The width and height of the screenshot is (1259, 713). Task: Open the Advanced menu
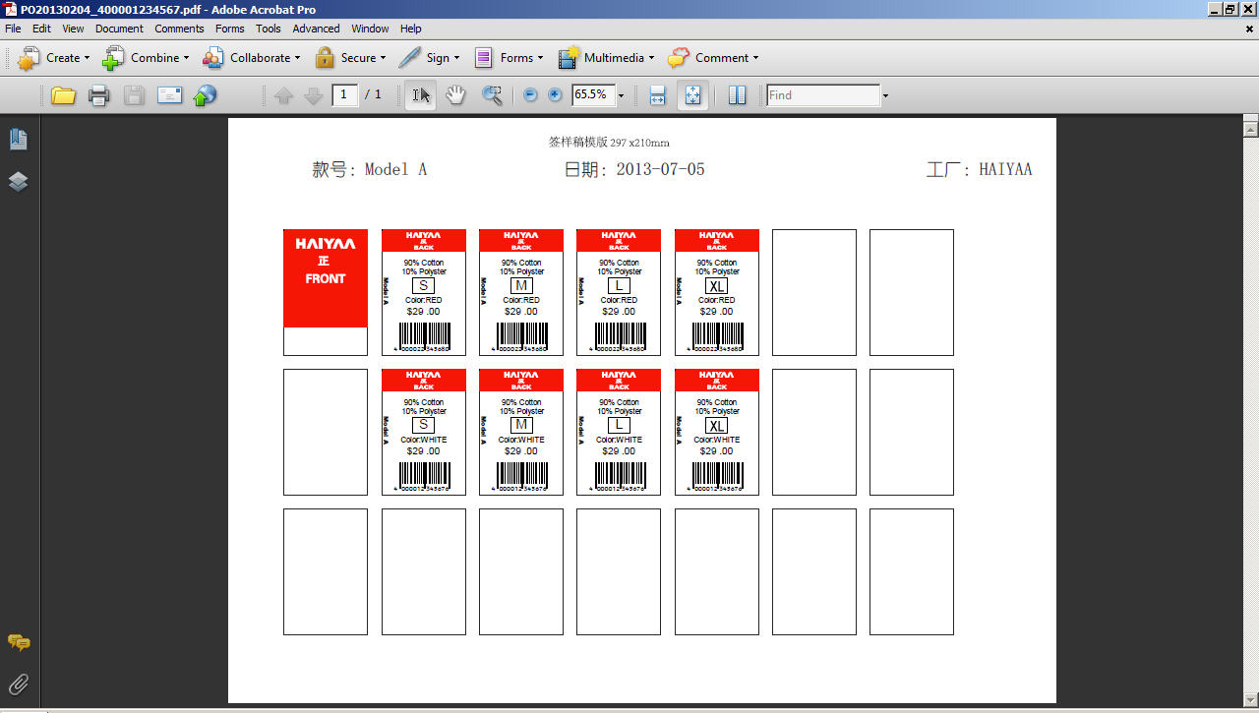coord(316,29)
